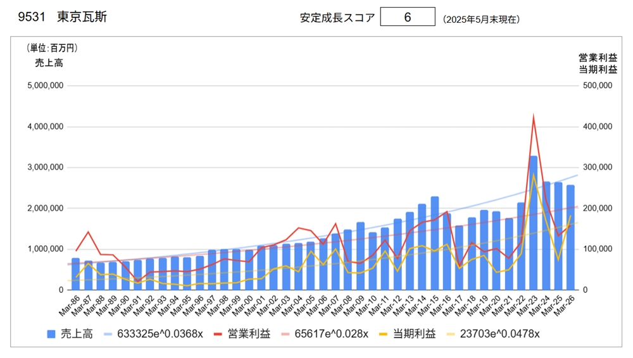Select the Mar-15 sales bar
Viewport: 633px width, 358px height.
click(434, 244)
